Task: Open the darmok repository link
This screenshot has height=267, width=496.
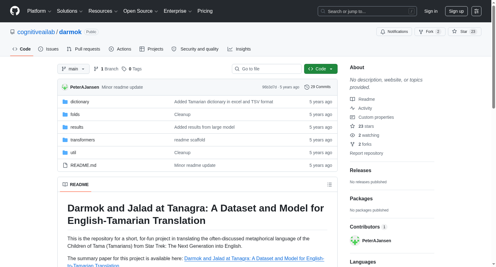Action: click(x=70, y=32)
